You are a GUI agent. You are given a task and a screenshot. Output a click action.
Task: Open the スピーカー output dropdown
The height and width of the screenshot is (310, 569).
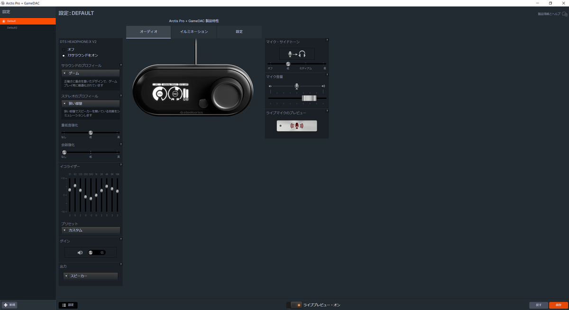coord(91,276)
